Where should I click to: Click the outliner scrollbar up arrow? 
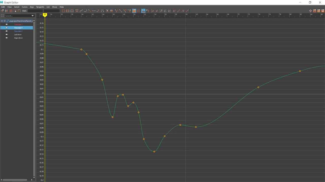click(x=34, y=20)
